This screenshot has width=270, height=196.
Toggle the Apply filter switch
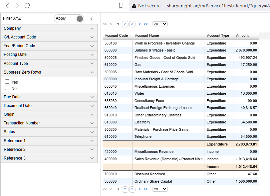pos(69,19)
